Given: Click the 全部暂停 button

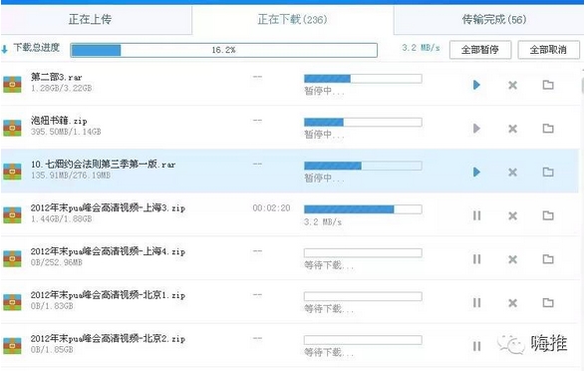Looking at the screenshot, I should (480, 50).
